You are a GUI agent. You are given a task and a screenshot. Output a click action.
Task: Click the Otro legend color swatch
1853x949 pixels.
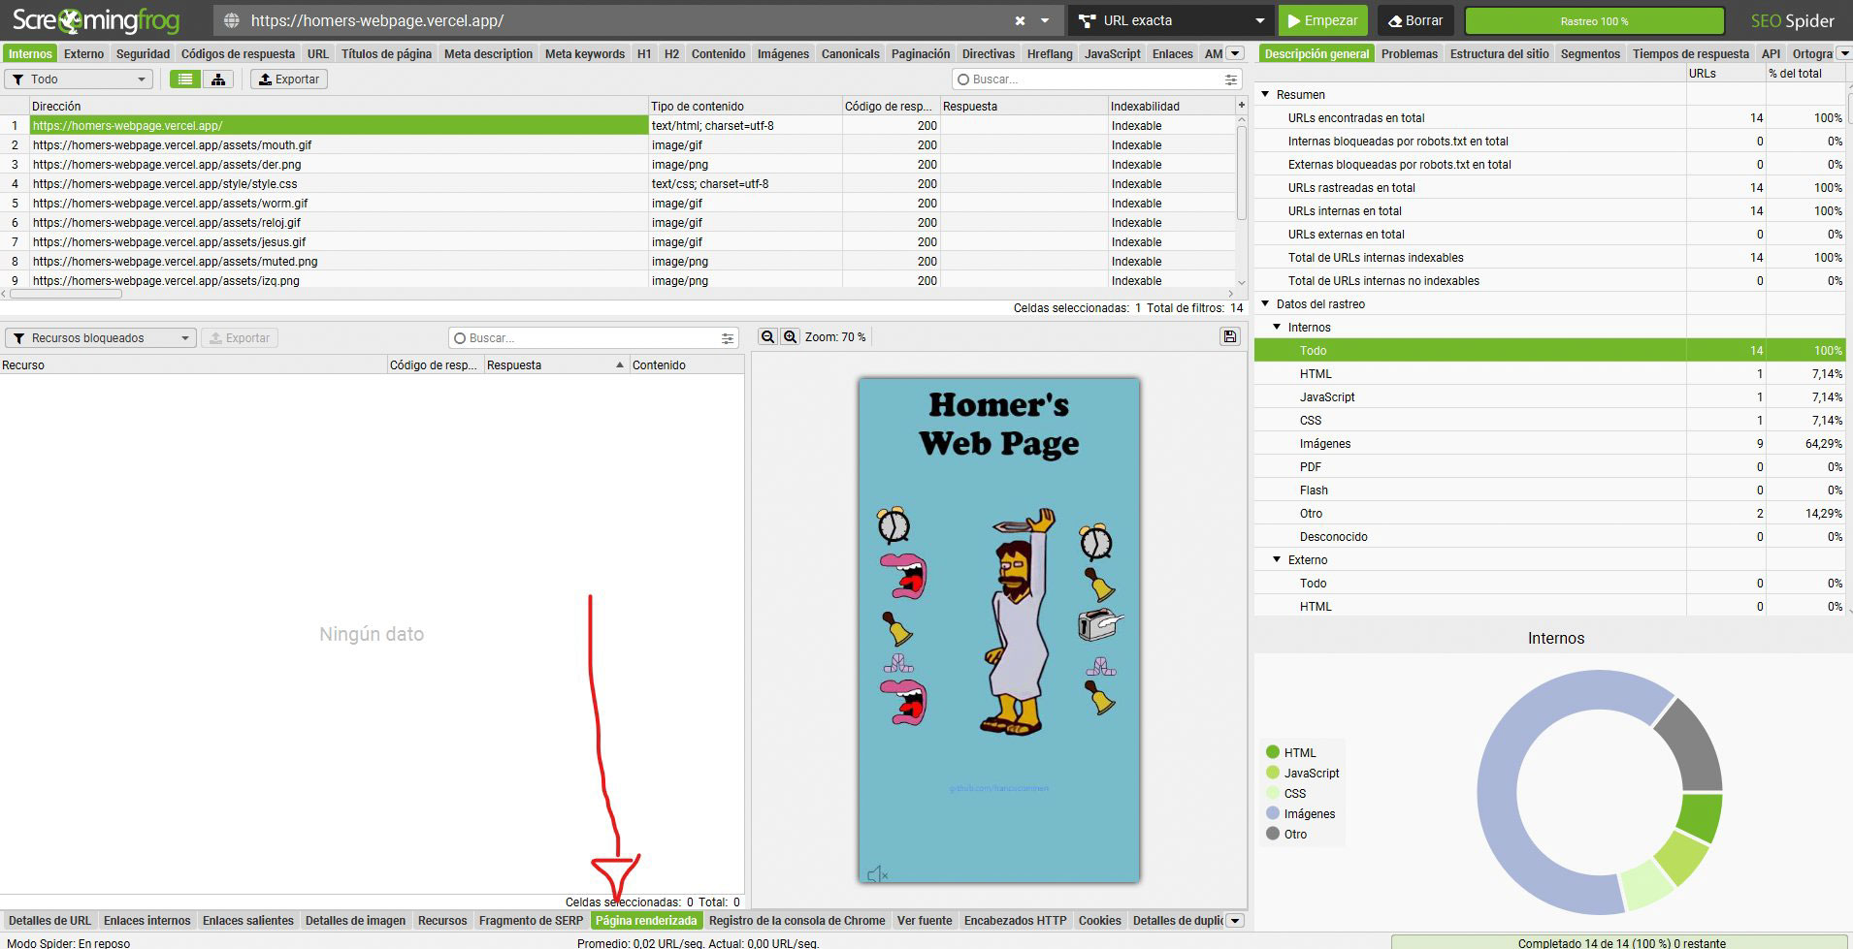coord(1273,834)
